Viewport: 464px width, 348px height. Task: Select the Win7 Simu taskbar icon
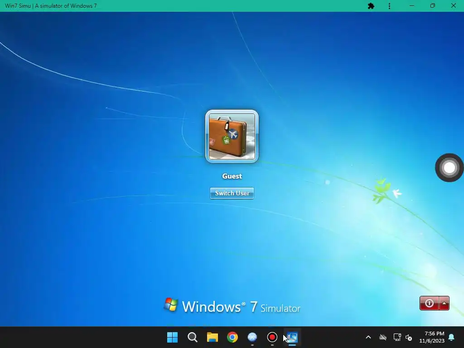coord(292,337)
